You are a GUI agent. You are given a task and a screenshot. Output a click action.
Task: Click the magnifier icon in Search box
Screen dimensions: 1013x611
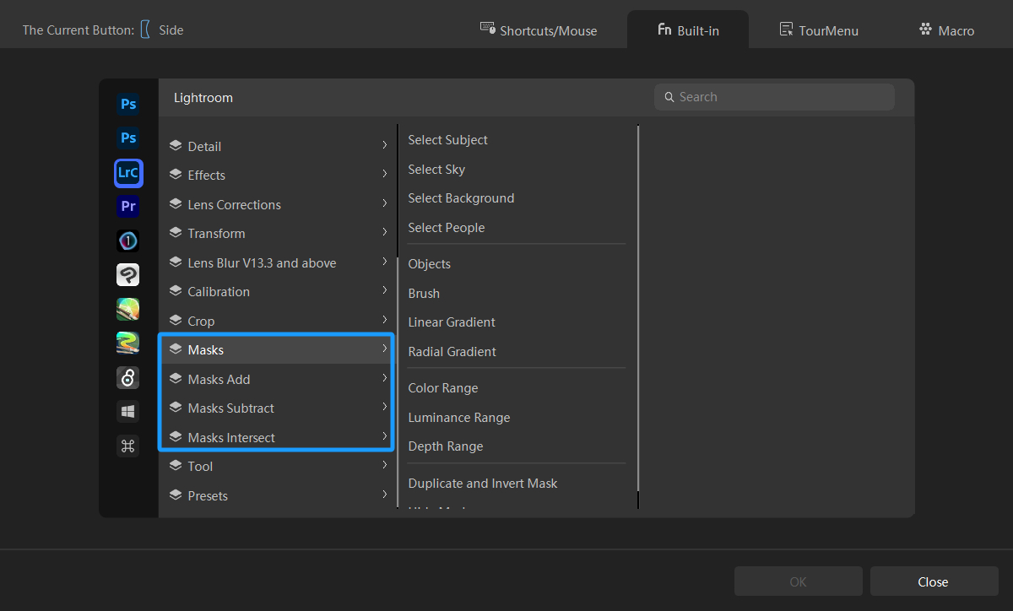click(x=669, y=97)
